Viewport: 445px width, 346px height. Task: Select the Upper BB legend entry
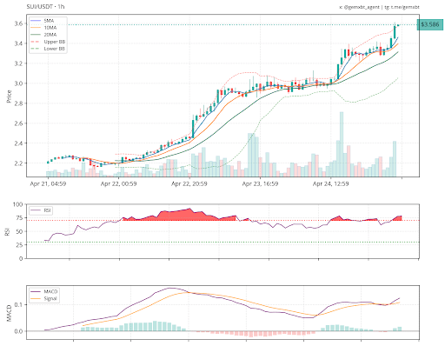[48, 42]
